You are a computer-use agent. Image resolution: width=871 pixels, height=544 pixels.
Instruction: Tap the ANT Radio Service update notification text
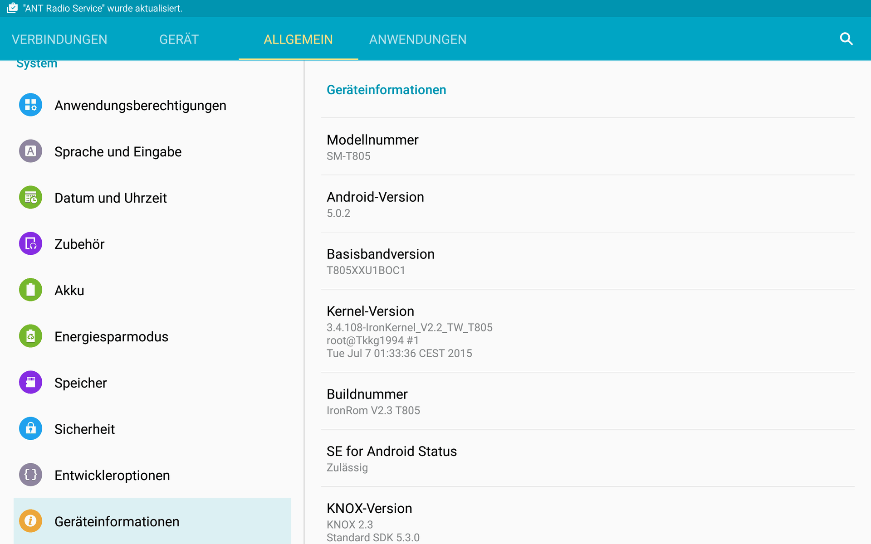click(103, 8)
